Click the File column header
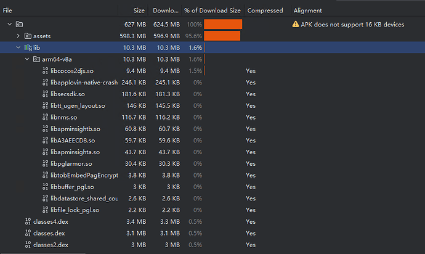This screenshot has height=254, width=425. coord(8,10)
